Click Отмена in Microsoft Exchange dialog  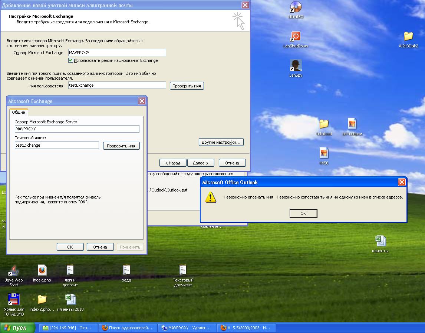click(100, 247)
